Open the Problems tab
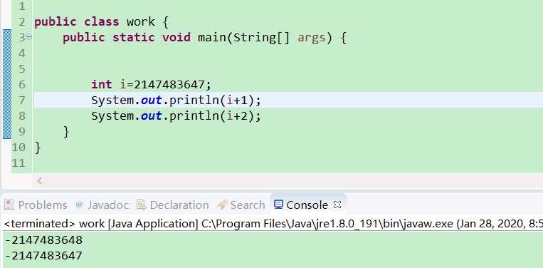Viewport: 543px width, 268px height. 36,205
